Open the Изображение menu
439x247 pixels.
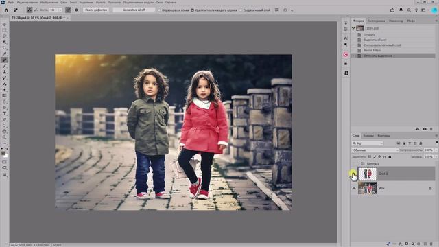(x=49, y=2)
